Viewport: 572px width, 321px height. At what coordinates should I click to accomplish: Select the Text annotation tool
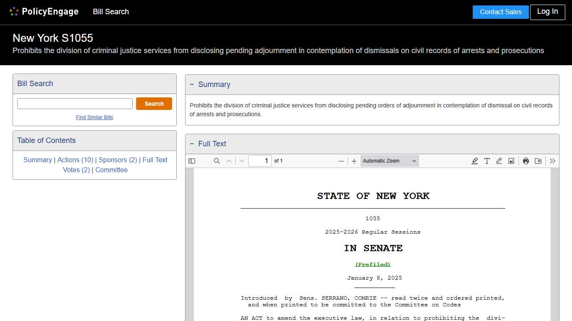pyautogui.click(x=487, y=161)
